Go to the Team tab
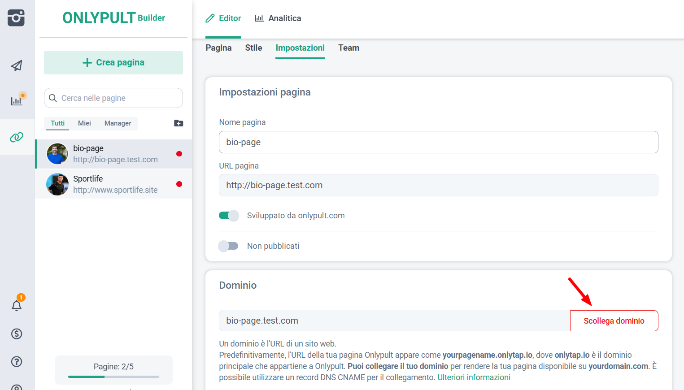The height and width of the screenshot is (390, 684). point(349,48)
